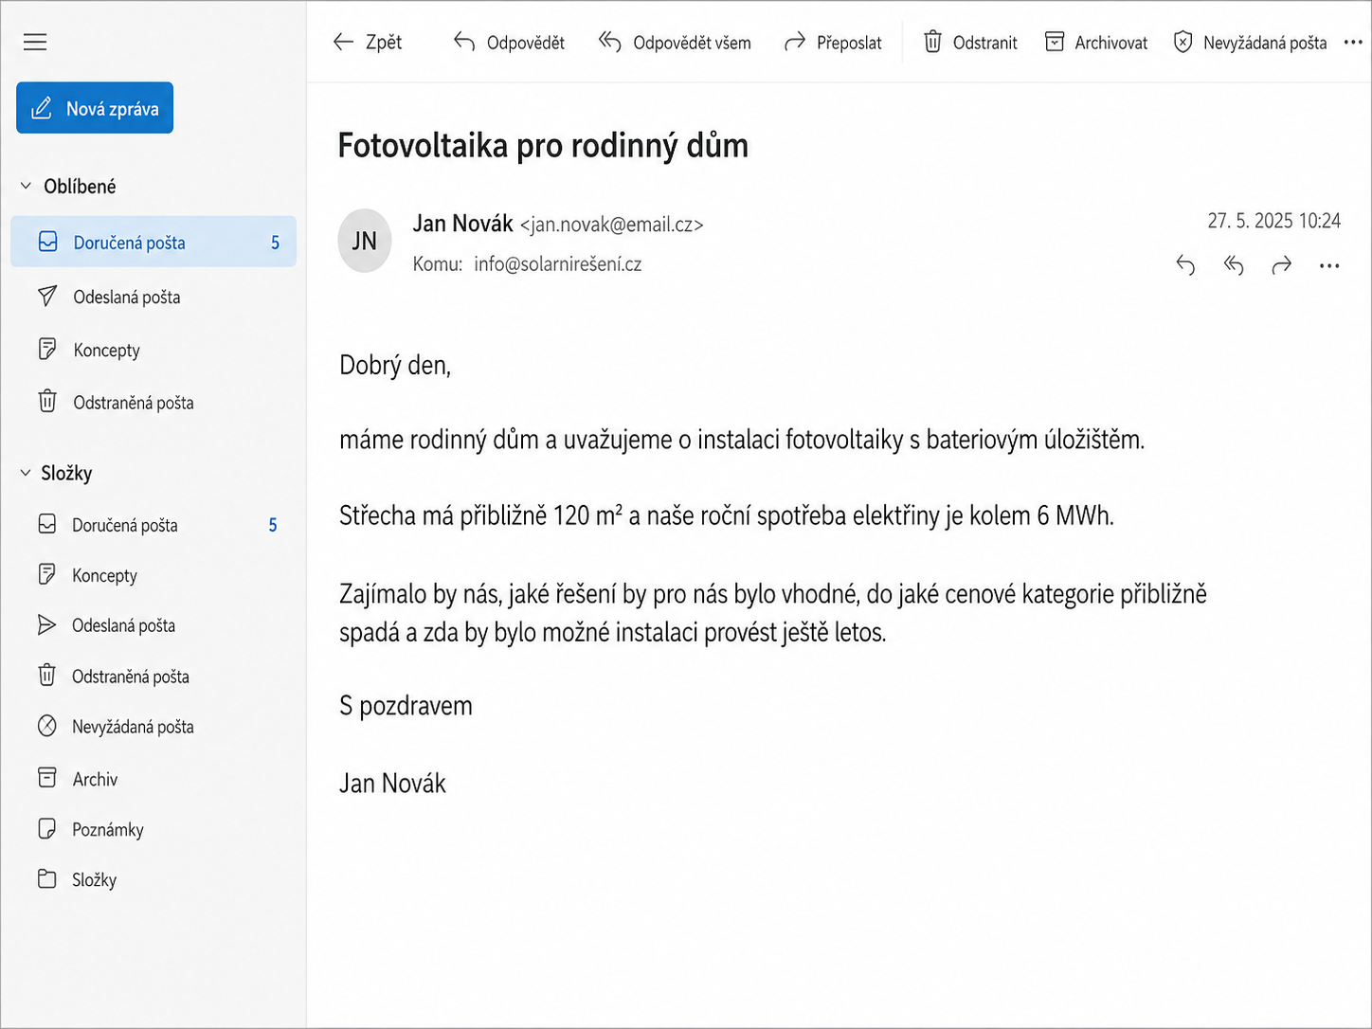The image size is (1372, 1029).
Task: Click the subject Fotovoltaika pro rodinný dům
Action: tap(543, 146)
